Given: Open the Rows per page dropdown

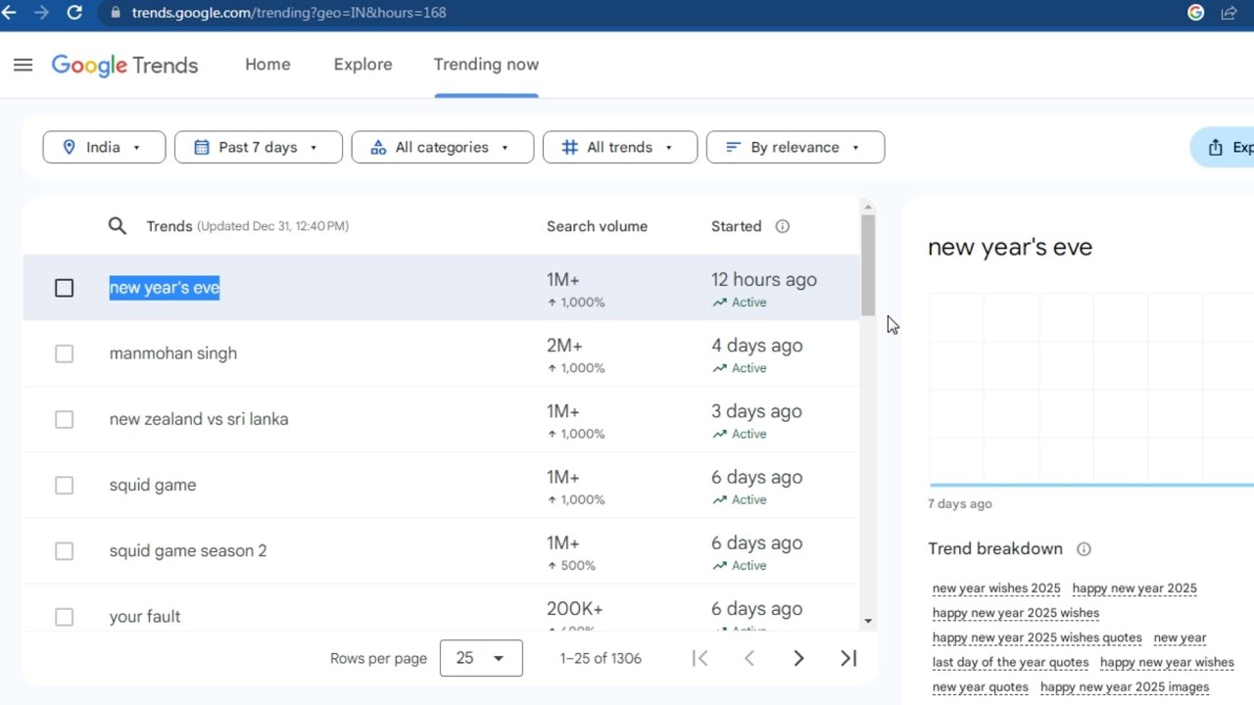Looking at the screenshot, I should tap(481, 659).
